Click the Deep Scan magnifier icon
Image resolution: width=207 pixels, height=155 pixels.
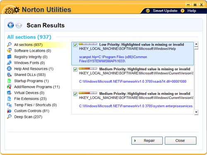point(9,117)
